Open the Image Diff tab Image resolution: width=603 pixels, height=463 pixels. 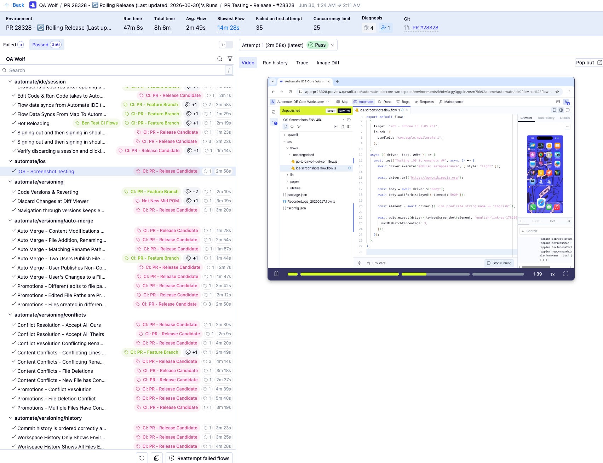coord(328,63)
